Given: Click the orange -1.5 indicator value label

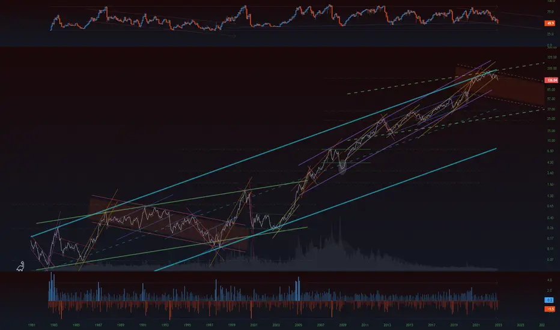Looking at the screenshot, I should click(549, 309).
